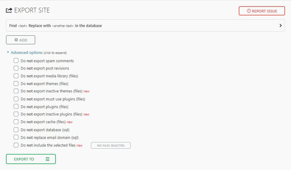Screen dimensions: 291x170
Task: Open the Export To dropdown button
Action: [31, 159]
